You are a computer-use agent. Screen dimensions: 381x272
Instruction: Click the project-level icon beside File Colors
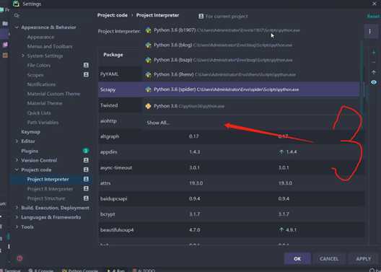(x=86, y=65)
